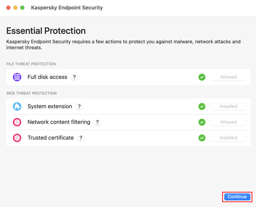The width and height of the screenshot is (256, 207).
Task: Click green checkmark for Full disk access
Action: click(x=202, y=77)
